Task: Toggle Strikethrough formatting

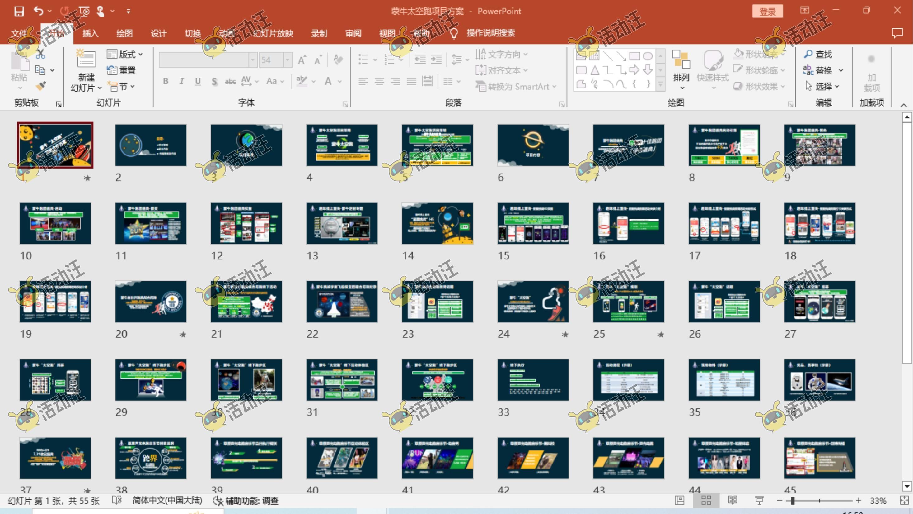Action: click(230, 82)
